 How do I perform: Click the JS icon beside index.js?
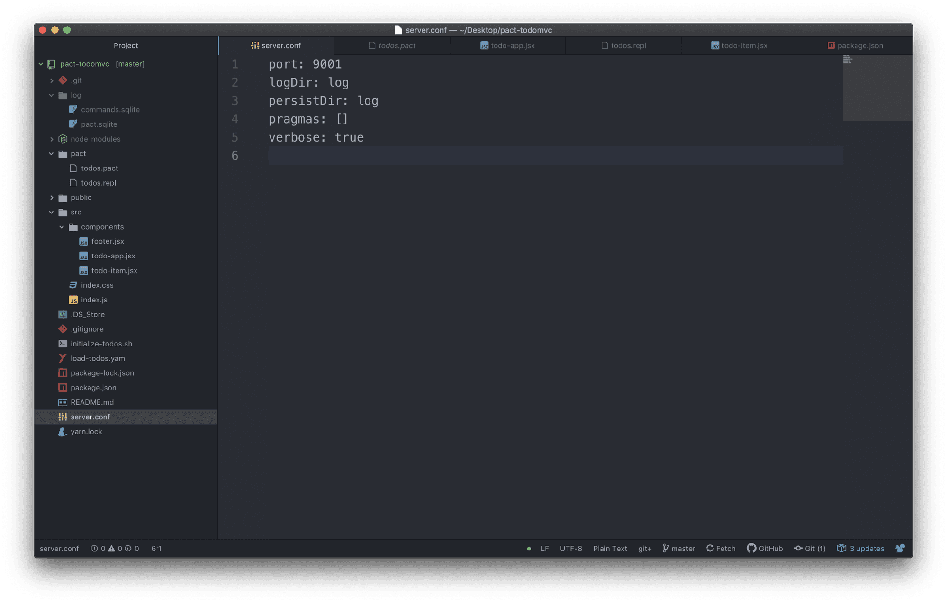point(73,300)
